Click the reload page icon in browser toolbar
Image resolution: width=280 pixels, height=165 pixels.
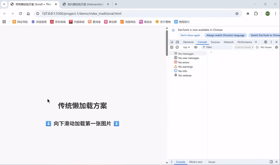point(20,13)
